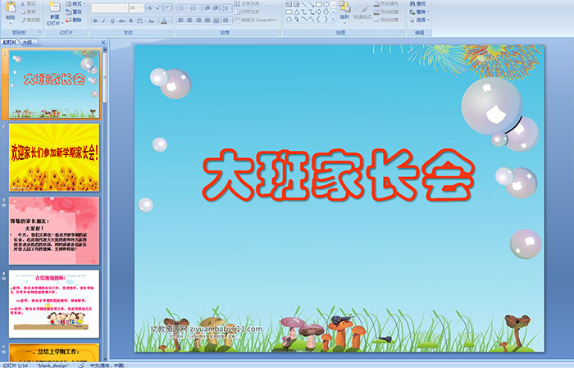Screen dimensions: 574x368
Task: Select slide 3 pink thumbnail
Action: 54,230
